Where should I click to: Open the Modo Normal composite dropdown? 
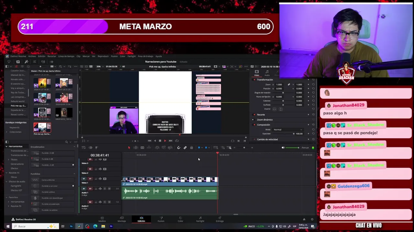288,130
